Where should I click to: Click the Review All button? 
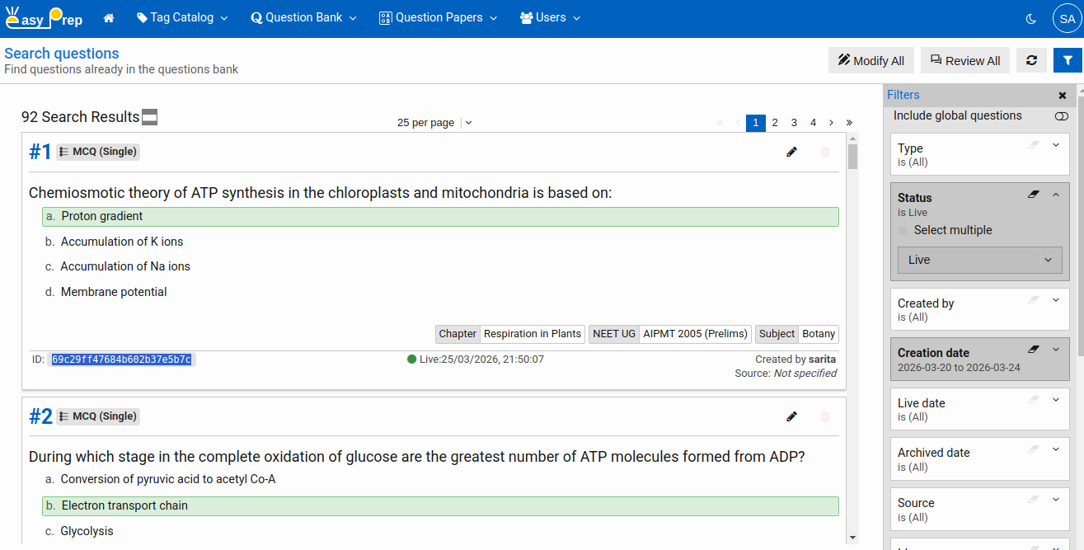(x=964, y=59)
